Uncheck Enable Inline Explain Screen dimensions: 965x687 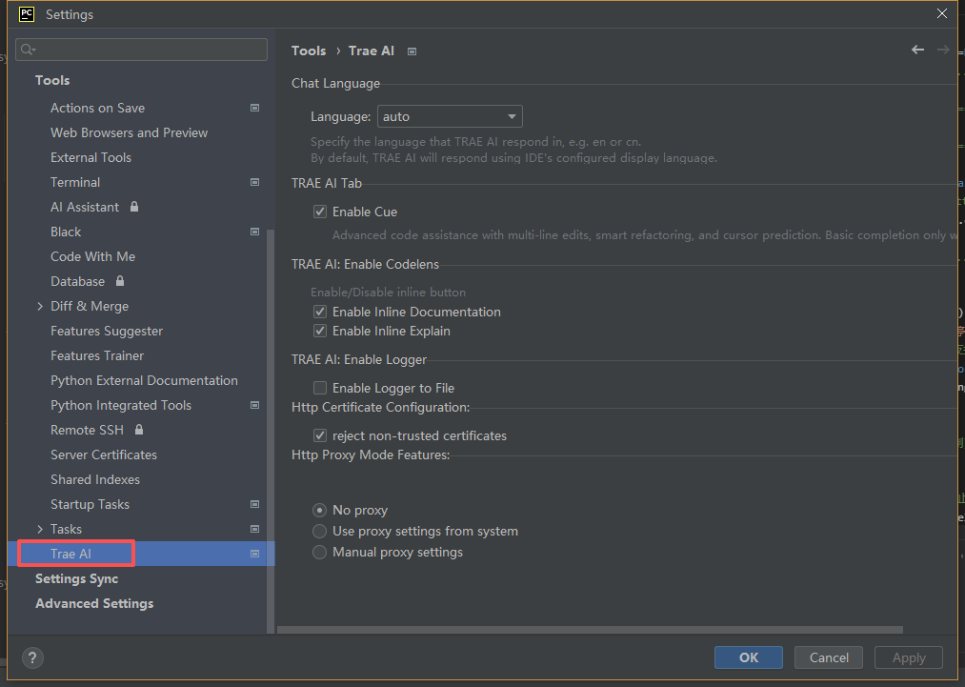click(320, 332)
